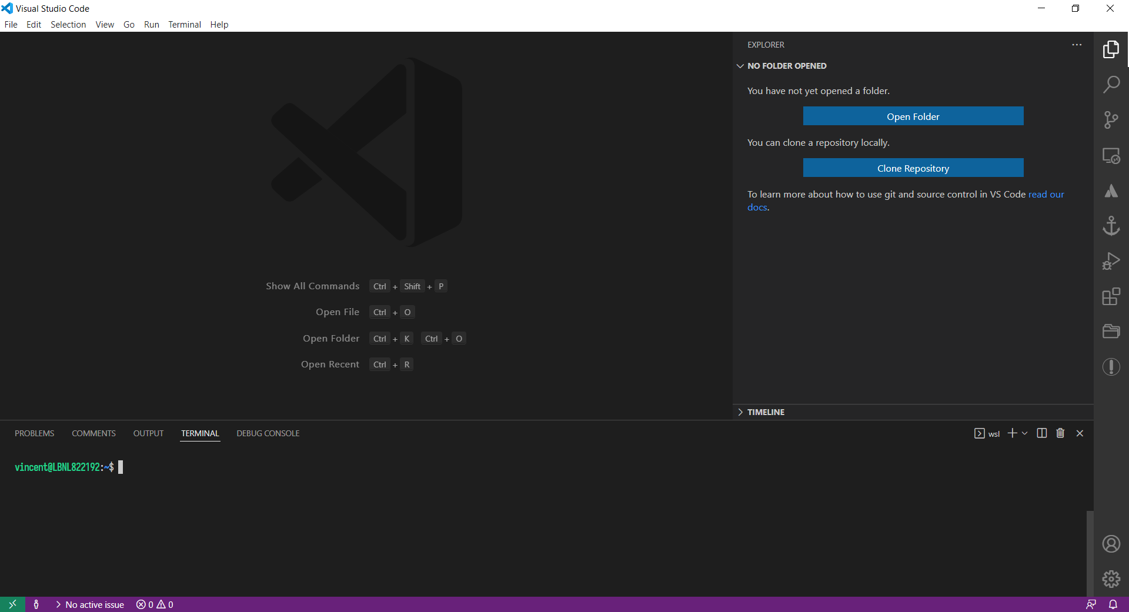
Task: Click the Open Folder button
Action: pyautogui.click(x=913, y=116)
